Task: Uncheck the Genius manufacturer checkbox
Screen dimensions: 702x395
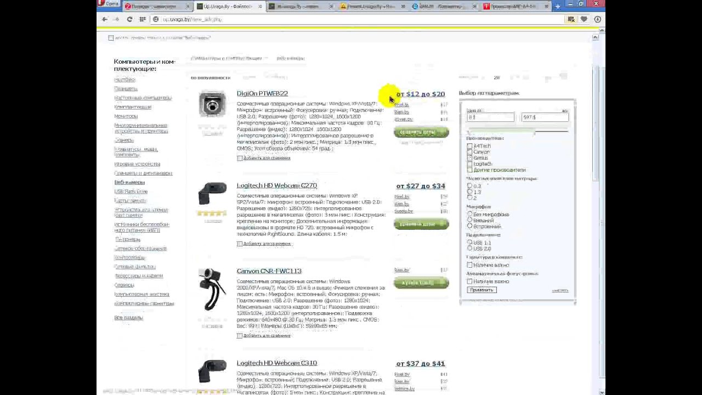Action: click(x=469, y=158)
